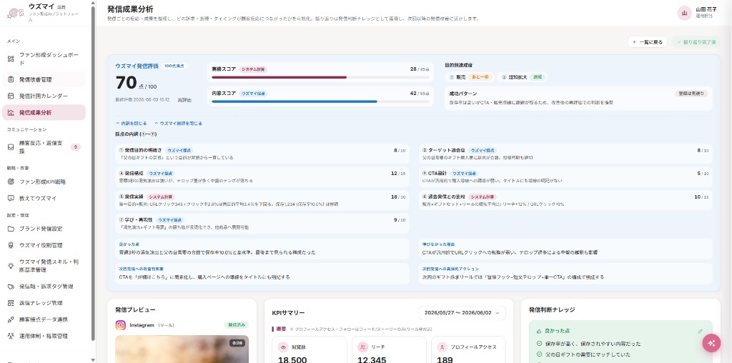Viewport: 732px width, 363px height.
Task: Click the Instagram reel preview thumbnail
Action: (182, 349)
